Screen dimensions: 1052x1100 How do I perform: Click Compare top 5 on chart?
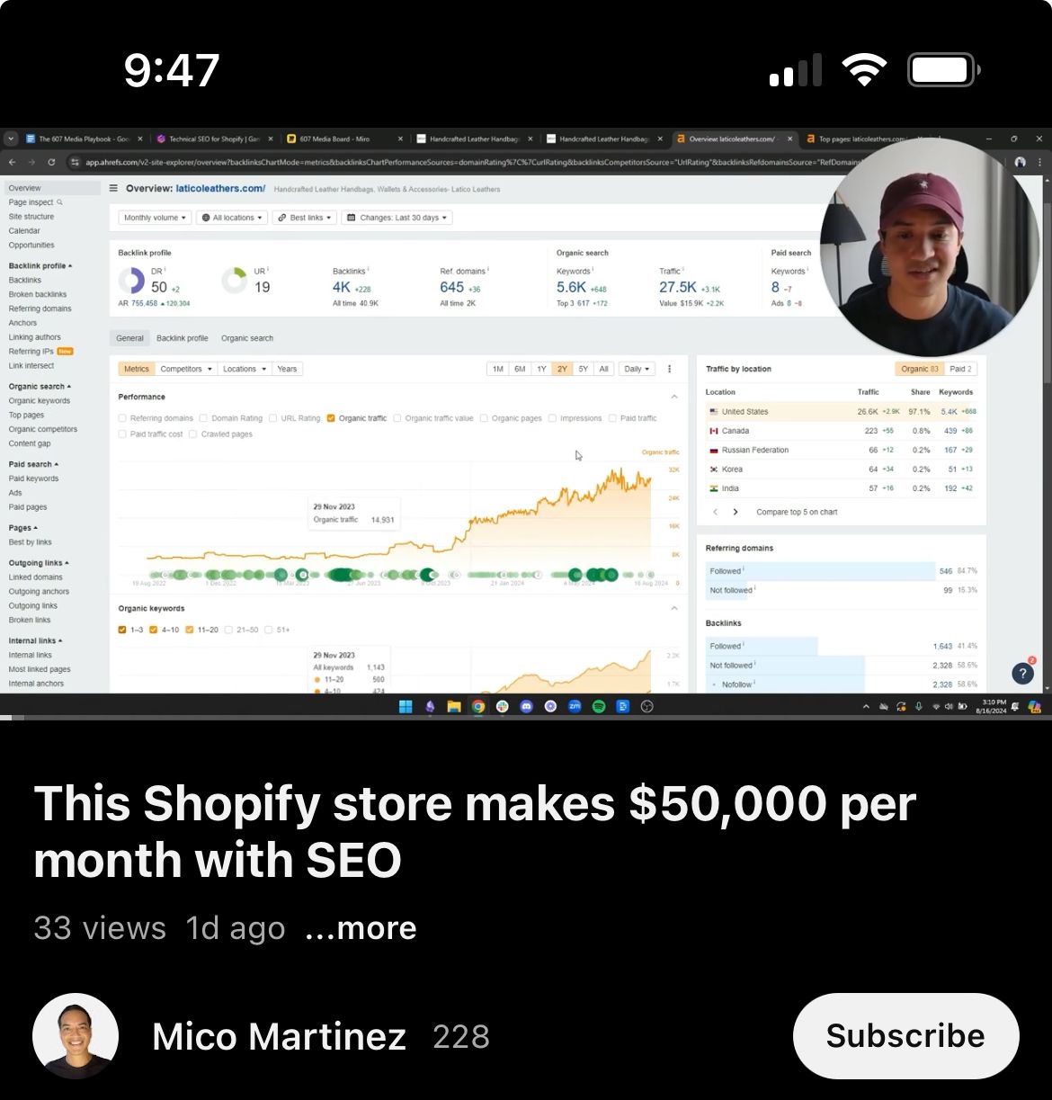(x=797, y=512)
